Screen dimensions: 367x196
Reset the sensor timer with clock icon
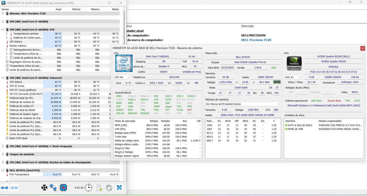point(88,188)
